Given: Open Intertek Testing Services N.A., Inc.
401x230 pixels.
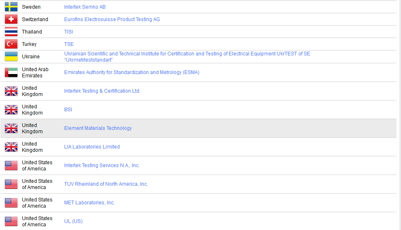Looking at the screenshot, I should coord(101,165).
